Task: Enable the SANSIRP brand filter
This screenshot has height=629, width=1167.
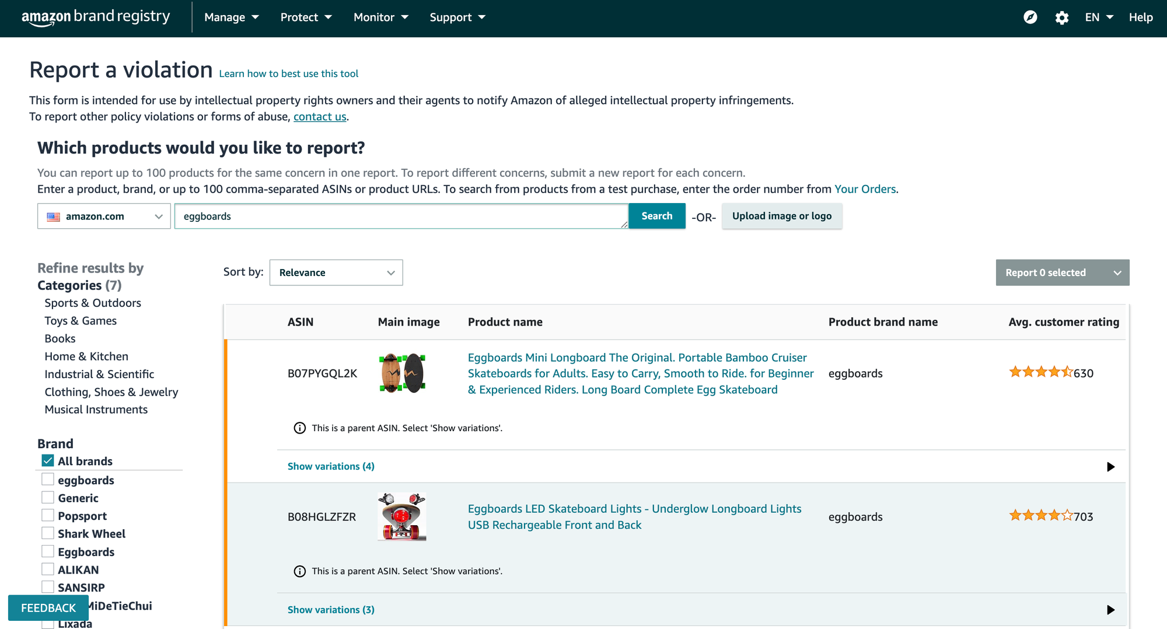Action: click(48, 586)
